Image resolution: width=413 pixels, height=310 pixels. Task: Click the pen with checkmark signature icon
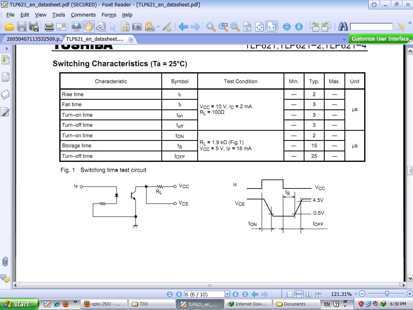pos(167,27)
